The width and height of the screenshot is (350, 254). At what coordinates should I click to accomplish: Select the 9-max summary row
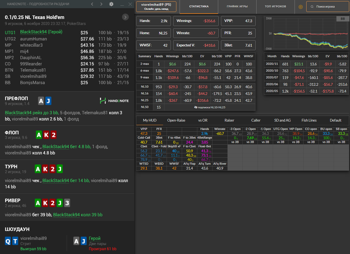click(x=196, y=77)
